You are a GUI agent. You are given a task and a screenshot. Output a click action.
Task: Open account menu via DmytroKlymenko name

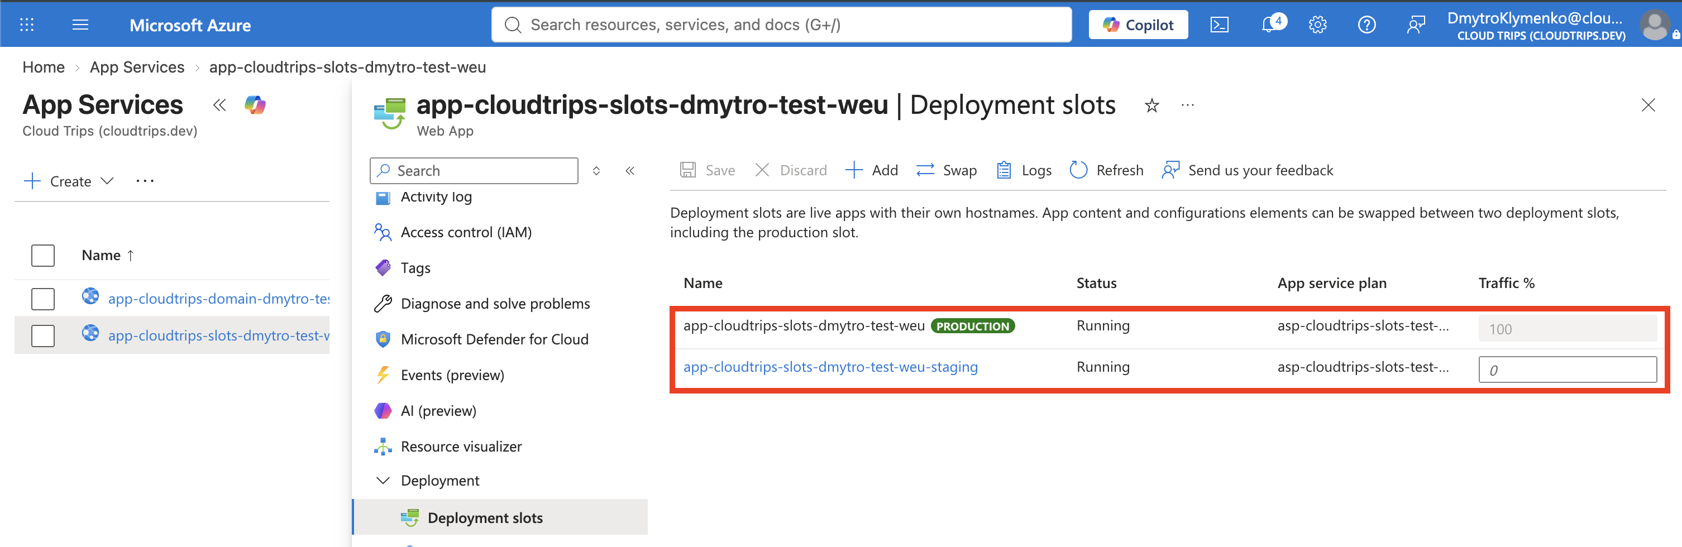[x=1535, y=18]
